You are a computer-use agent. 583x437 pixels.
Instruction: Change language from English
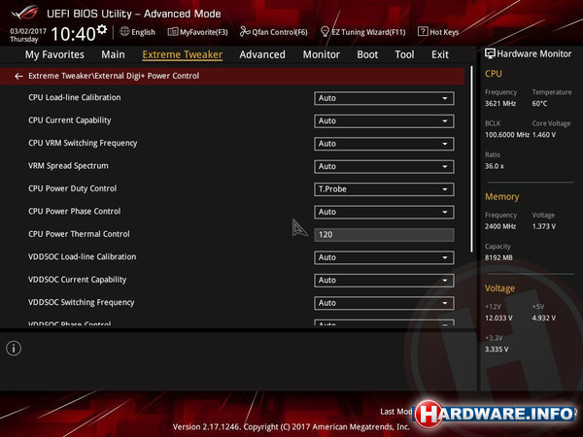point(143,32)
